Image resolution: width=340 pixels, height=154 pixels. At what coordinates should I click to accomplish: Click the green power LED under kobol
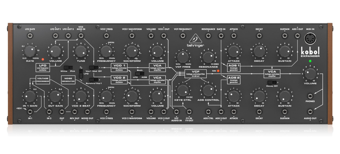click(x=310, y=61)
